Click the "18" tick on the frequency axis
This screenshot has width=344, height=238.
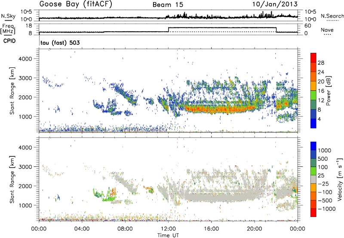(29, 26)
